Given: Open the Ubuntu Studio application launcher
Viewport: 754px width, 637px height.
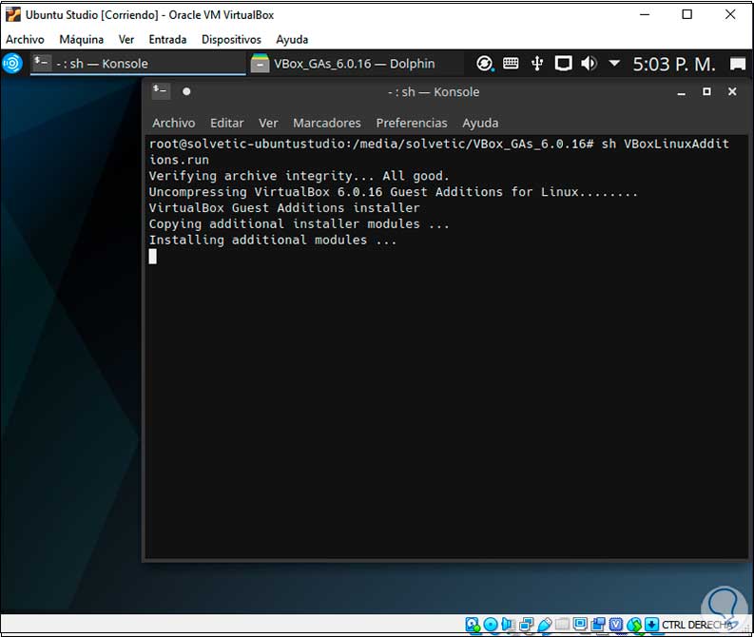Looking at the screenshot, I should coord(12,64).
